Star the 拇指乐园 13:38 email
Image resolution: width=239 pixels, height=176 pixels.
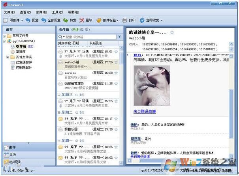point(116,129)
